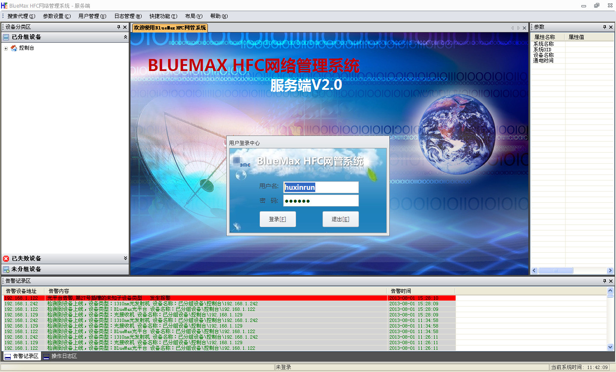Select alarm timestamp 2013-08-01 11:34:58 for 192.168.1.242
616x372 pixels.
tap(414, 320)
